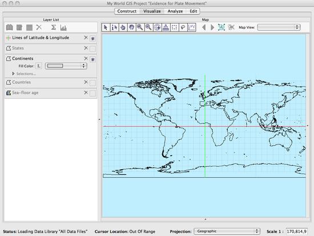Click the Sigma summary statistics icon

tap(53, 27)
